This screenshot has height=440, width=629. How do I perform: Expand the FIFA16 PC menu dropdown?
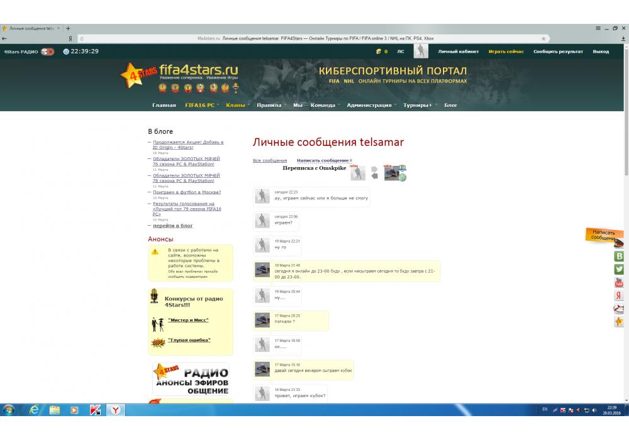[x=202, y=105]
